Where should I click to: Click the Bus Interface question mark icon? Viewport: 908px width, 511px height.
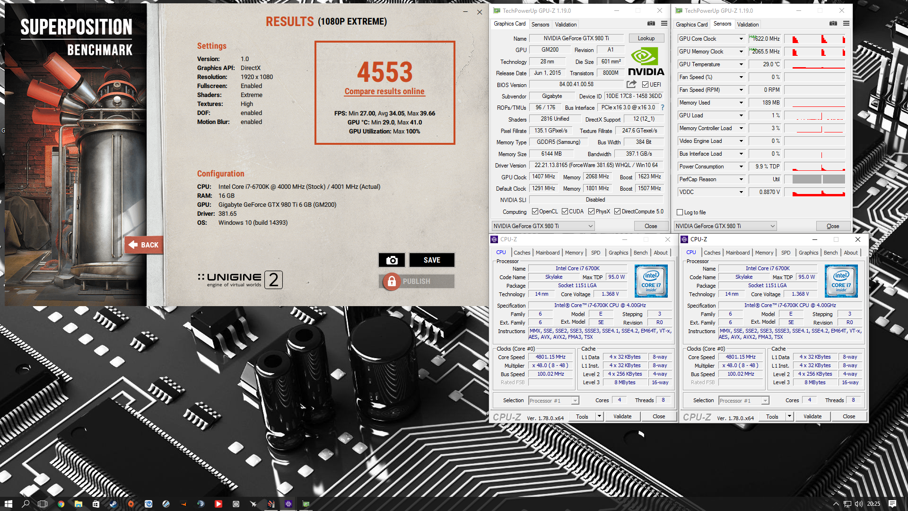(x=663, y=107)
